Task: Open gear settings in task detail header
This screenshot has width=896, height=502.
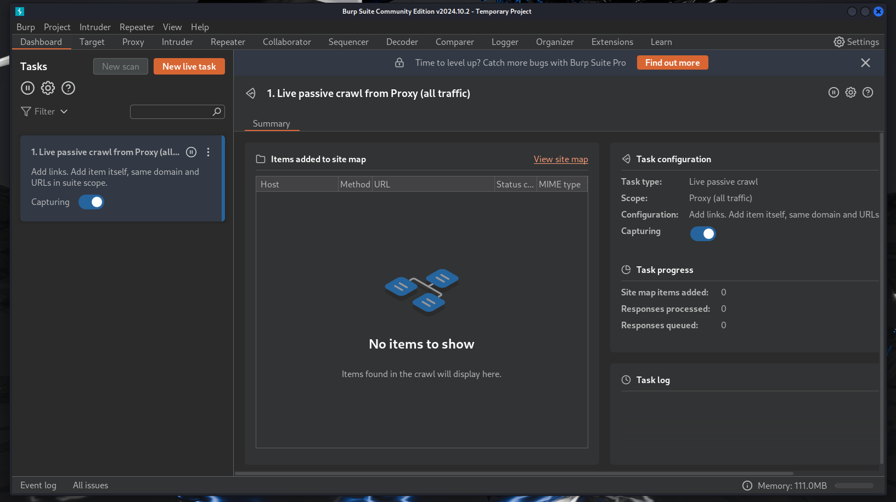Action: (850, 93)
